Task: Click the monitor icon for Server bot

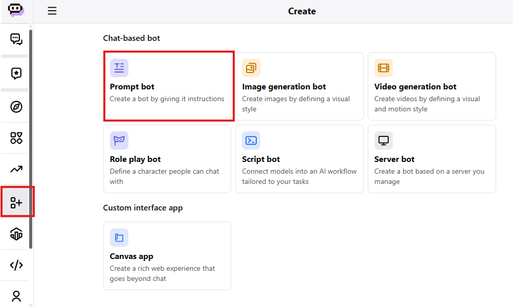Action: (383, 140)
